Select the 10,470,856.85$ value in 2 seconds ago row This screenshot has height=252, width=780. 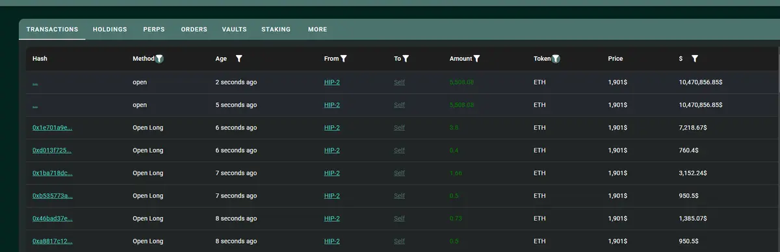[701, 82]
